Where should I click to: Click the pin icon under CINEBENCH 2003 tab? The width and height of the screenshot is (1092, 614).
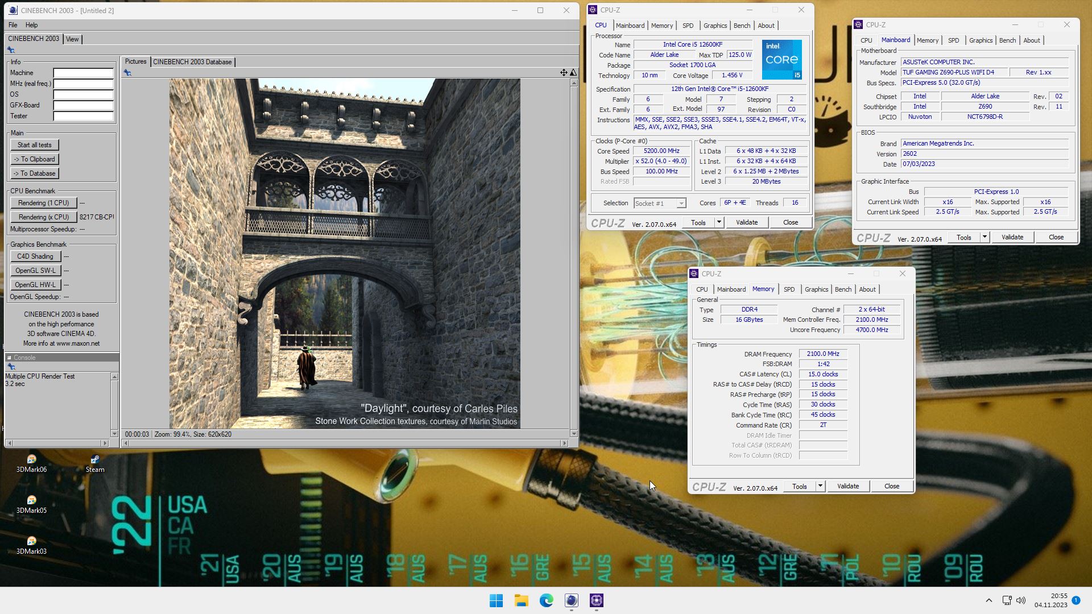[11, 50]
